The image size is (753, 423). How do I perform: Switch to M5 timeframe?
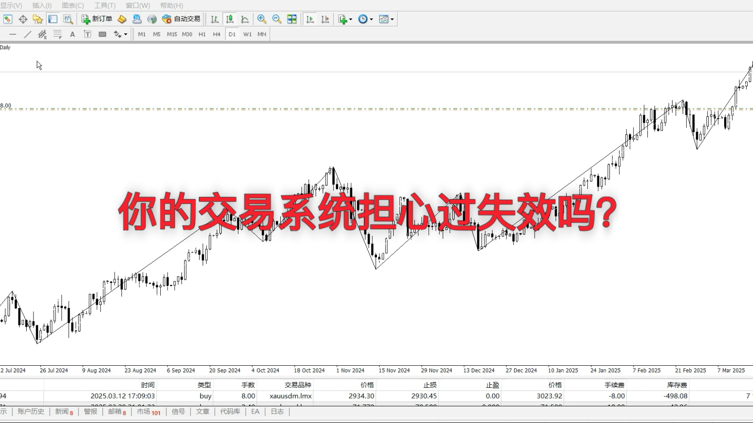[157, 34]
